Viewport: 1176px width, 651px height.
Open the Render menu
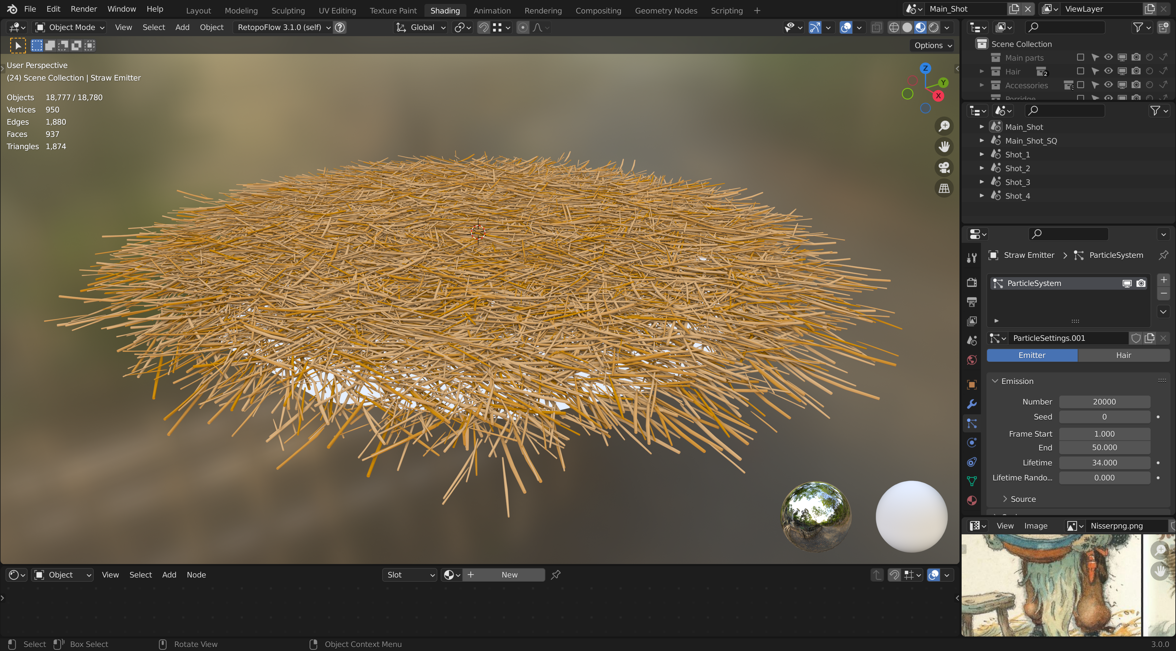(84, 9)
